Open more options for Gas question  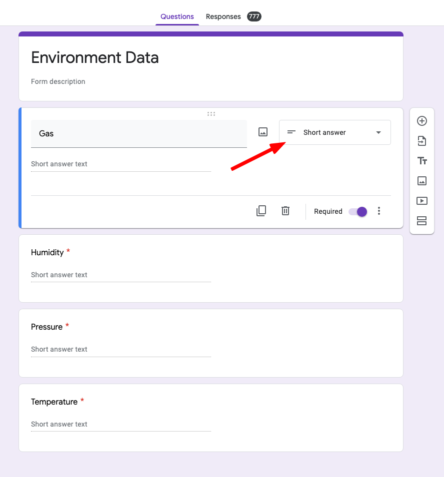tap(379, 211)
